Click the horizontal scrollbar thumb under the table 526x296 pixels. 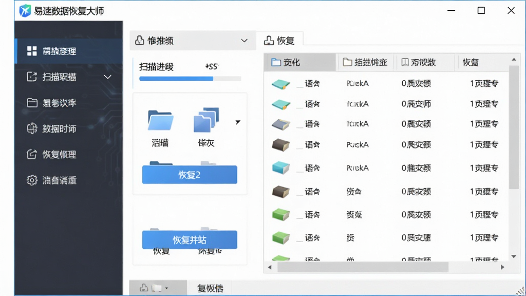[363, 267]
